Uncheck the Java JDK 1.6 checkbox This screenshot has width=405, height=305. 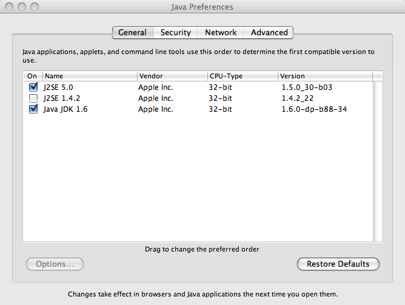click(33, 109)
